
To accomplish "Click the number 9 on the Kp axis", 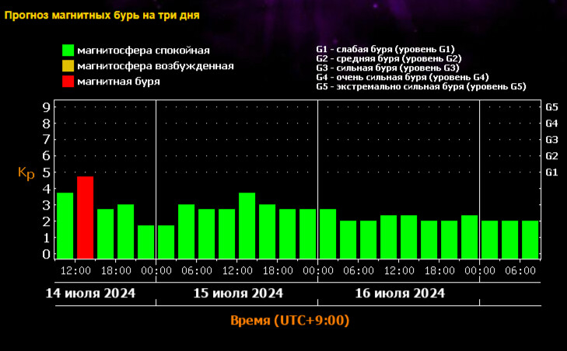I will pos(47,106).
